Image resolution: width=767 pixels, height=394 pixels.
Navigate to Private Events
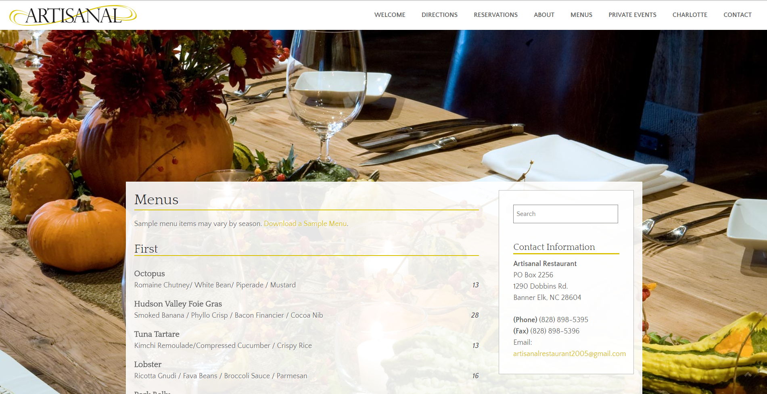(x=632, y=15)
